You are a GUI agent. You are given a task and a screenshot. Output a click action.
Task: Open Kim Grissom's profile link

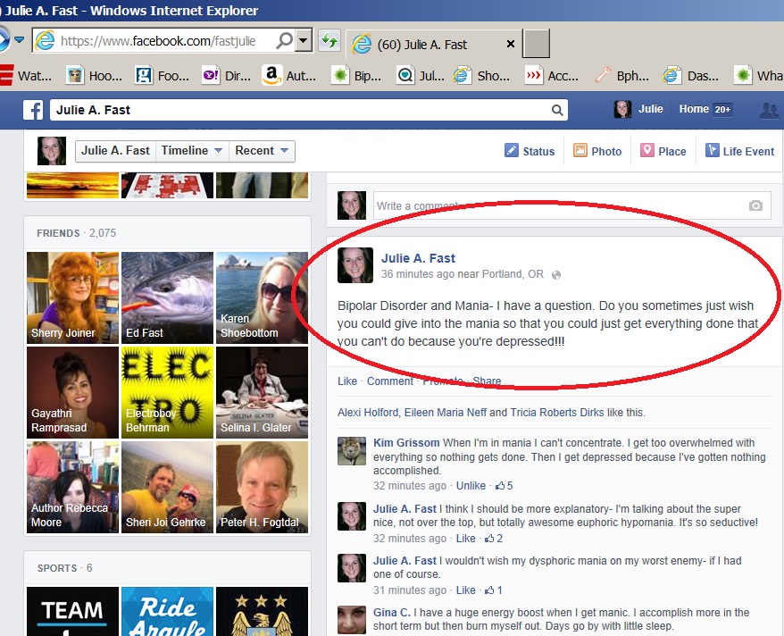pyautogui.click(x=406, y=443)
